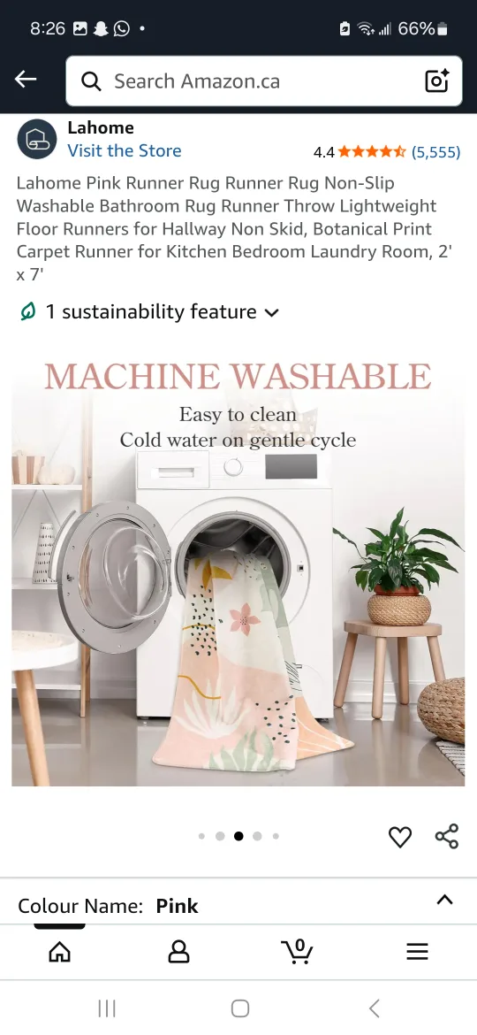Add item to wish list heart
This screenshot has height=1035, width=477.
(x=400, y=836)
